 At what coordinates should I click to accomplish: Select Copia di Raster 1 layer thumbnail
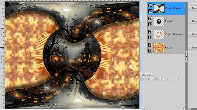(x=159, y=35)
